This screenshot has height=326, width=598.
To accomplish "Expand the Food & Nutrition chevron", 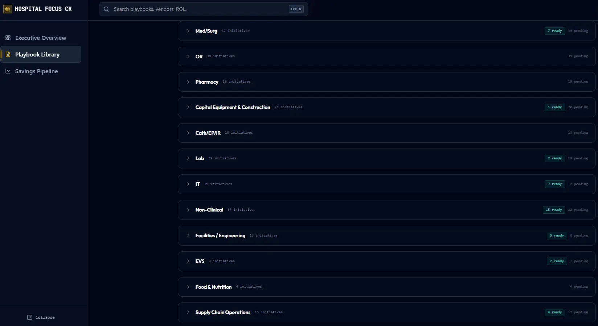I will [x=188, y=287].
